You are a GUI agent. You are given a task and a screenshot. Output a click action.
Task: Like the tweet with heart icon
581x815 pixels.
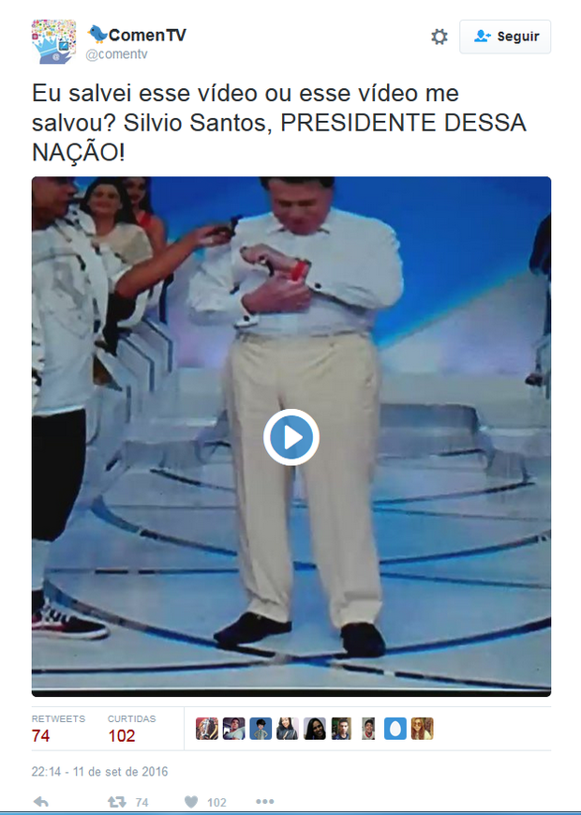coord(191,802)
